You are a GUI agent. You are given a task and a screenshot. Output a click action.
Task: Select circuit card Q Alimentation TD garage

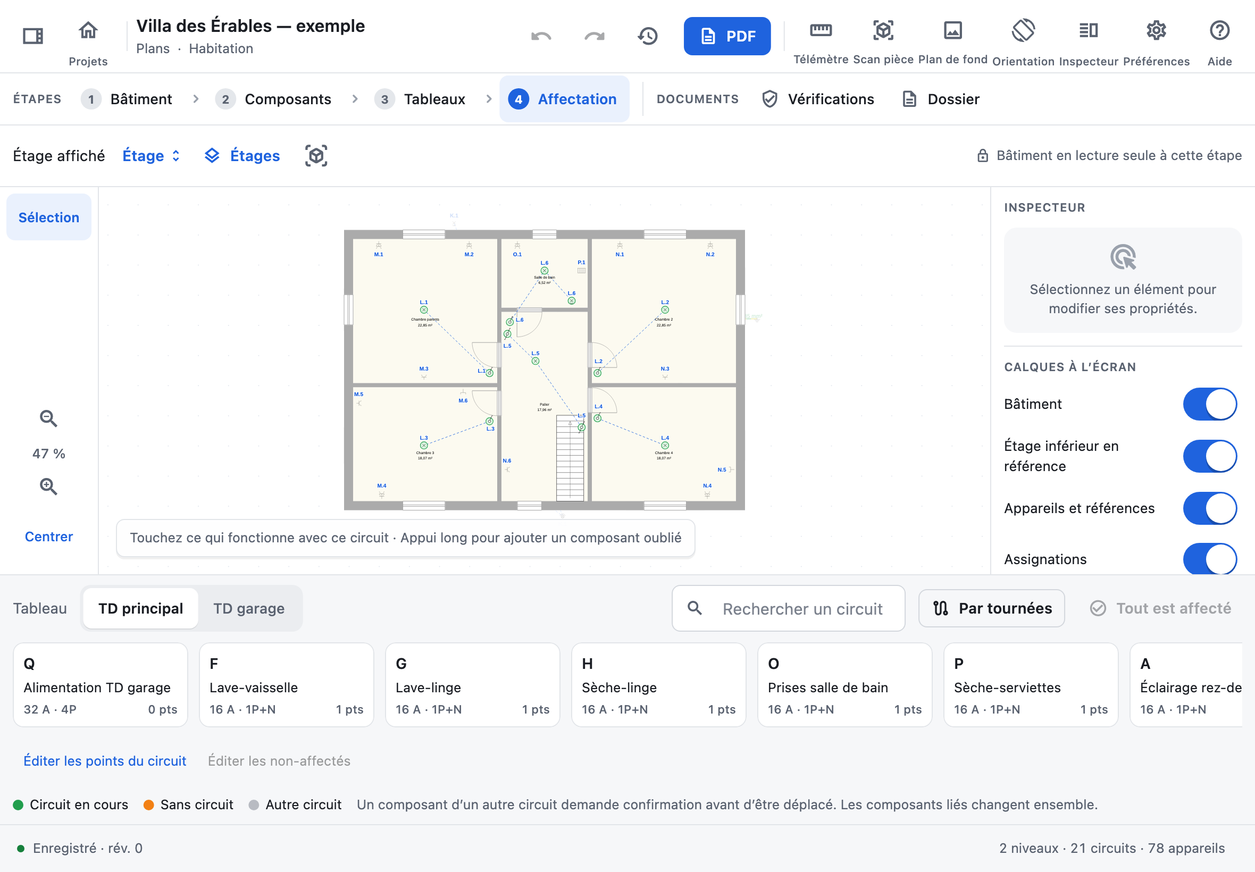click(100, 685)
